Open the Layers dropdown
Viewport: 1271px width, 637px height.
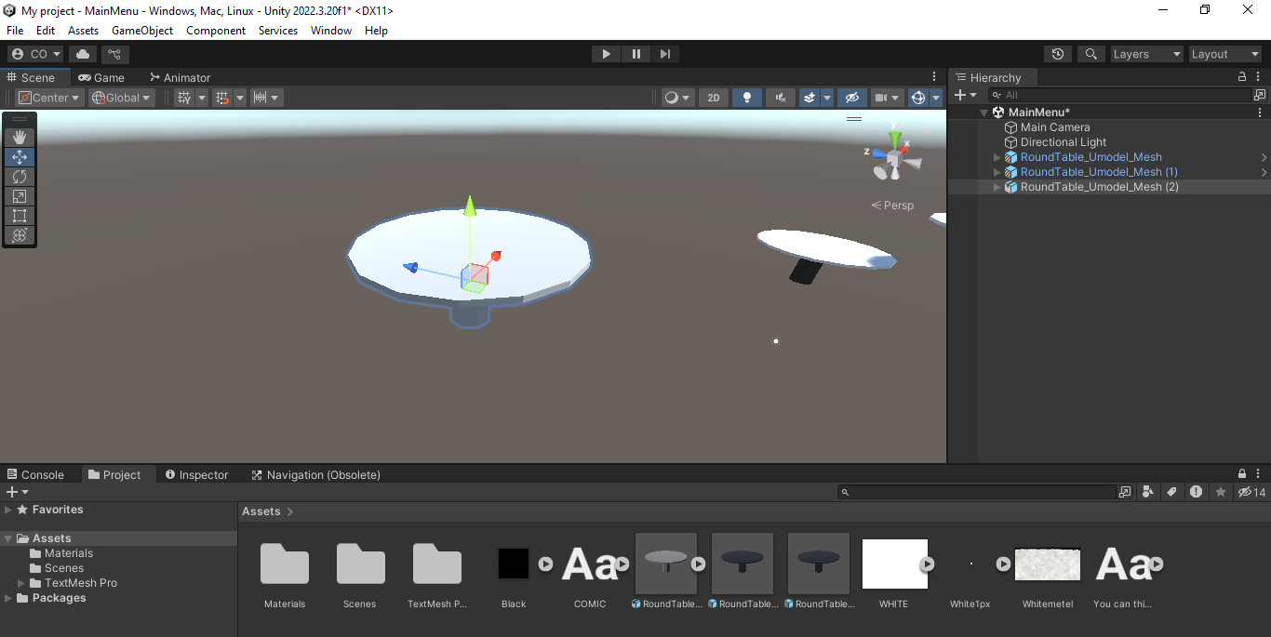pyautogui.click(x=1146, y=53)
